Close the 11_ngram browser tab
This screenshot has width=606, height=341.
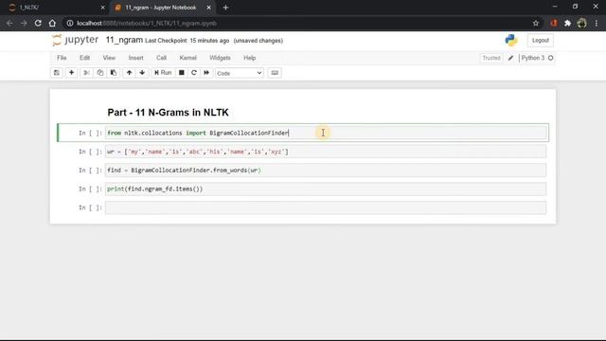[x=208, y=8]
